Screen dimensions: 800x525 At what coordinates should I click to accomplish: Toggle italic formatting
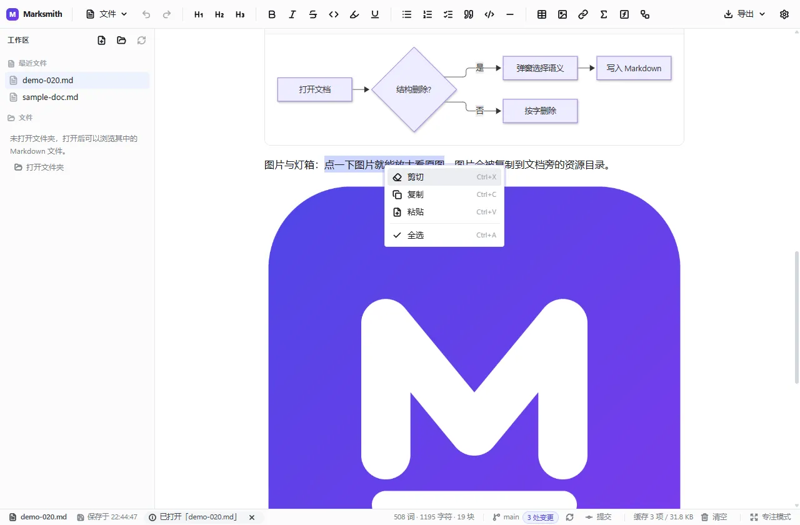click(x=292, y=14)
